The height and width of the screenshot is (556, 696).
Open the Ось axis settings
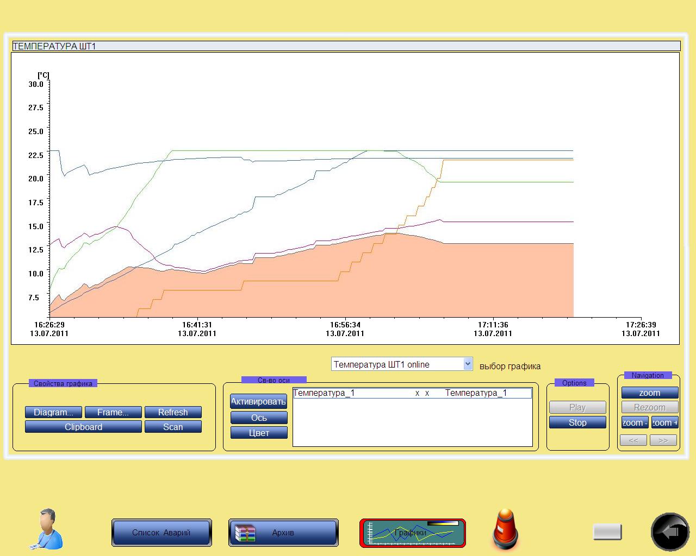click(259, 418)
